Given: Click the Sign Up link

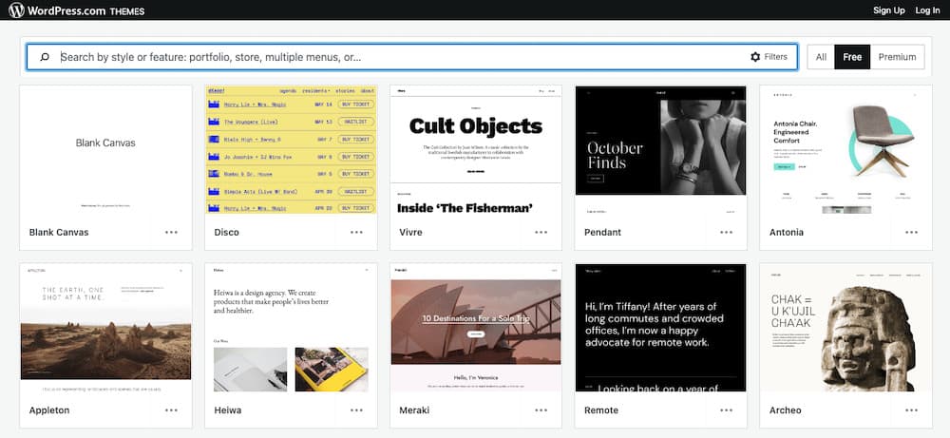Looking at the screenshot, I should [x=889, y=10].
